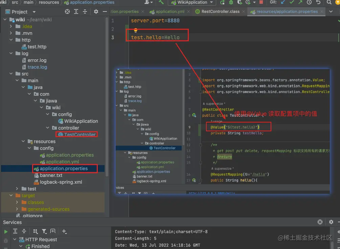Show hidden editor tabs chevron
Screen dimensions: 340x249
click(331, 12)
